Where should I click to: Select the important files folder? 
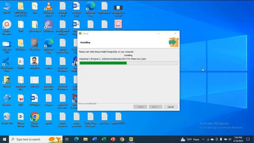(x=21, y=83)
